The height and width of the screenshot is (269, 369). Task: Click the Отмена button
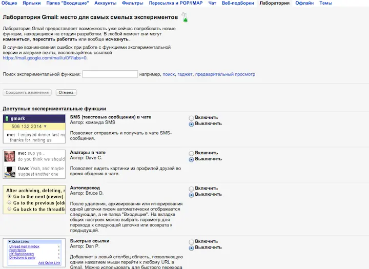66,93
